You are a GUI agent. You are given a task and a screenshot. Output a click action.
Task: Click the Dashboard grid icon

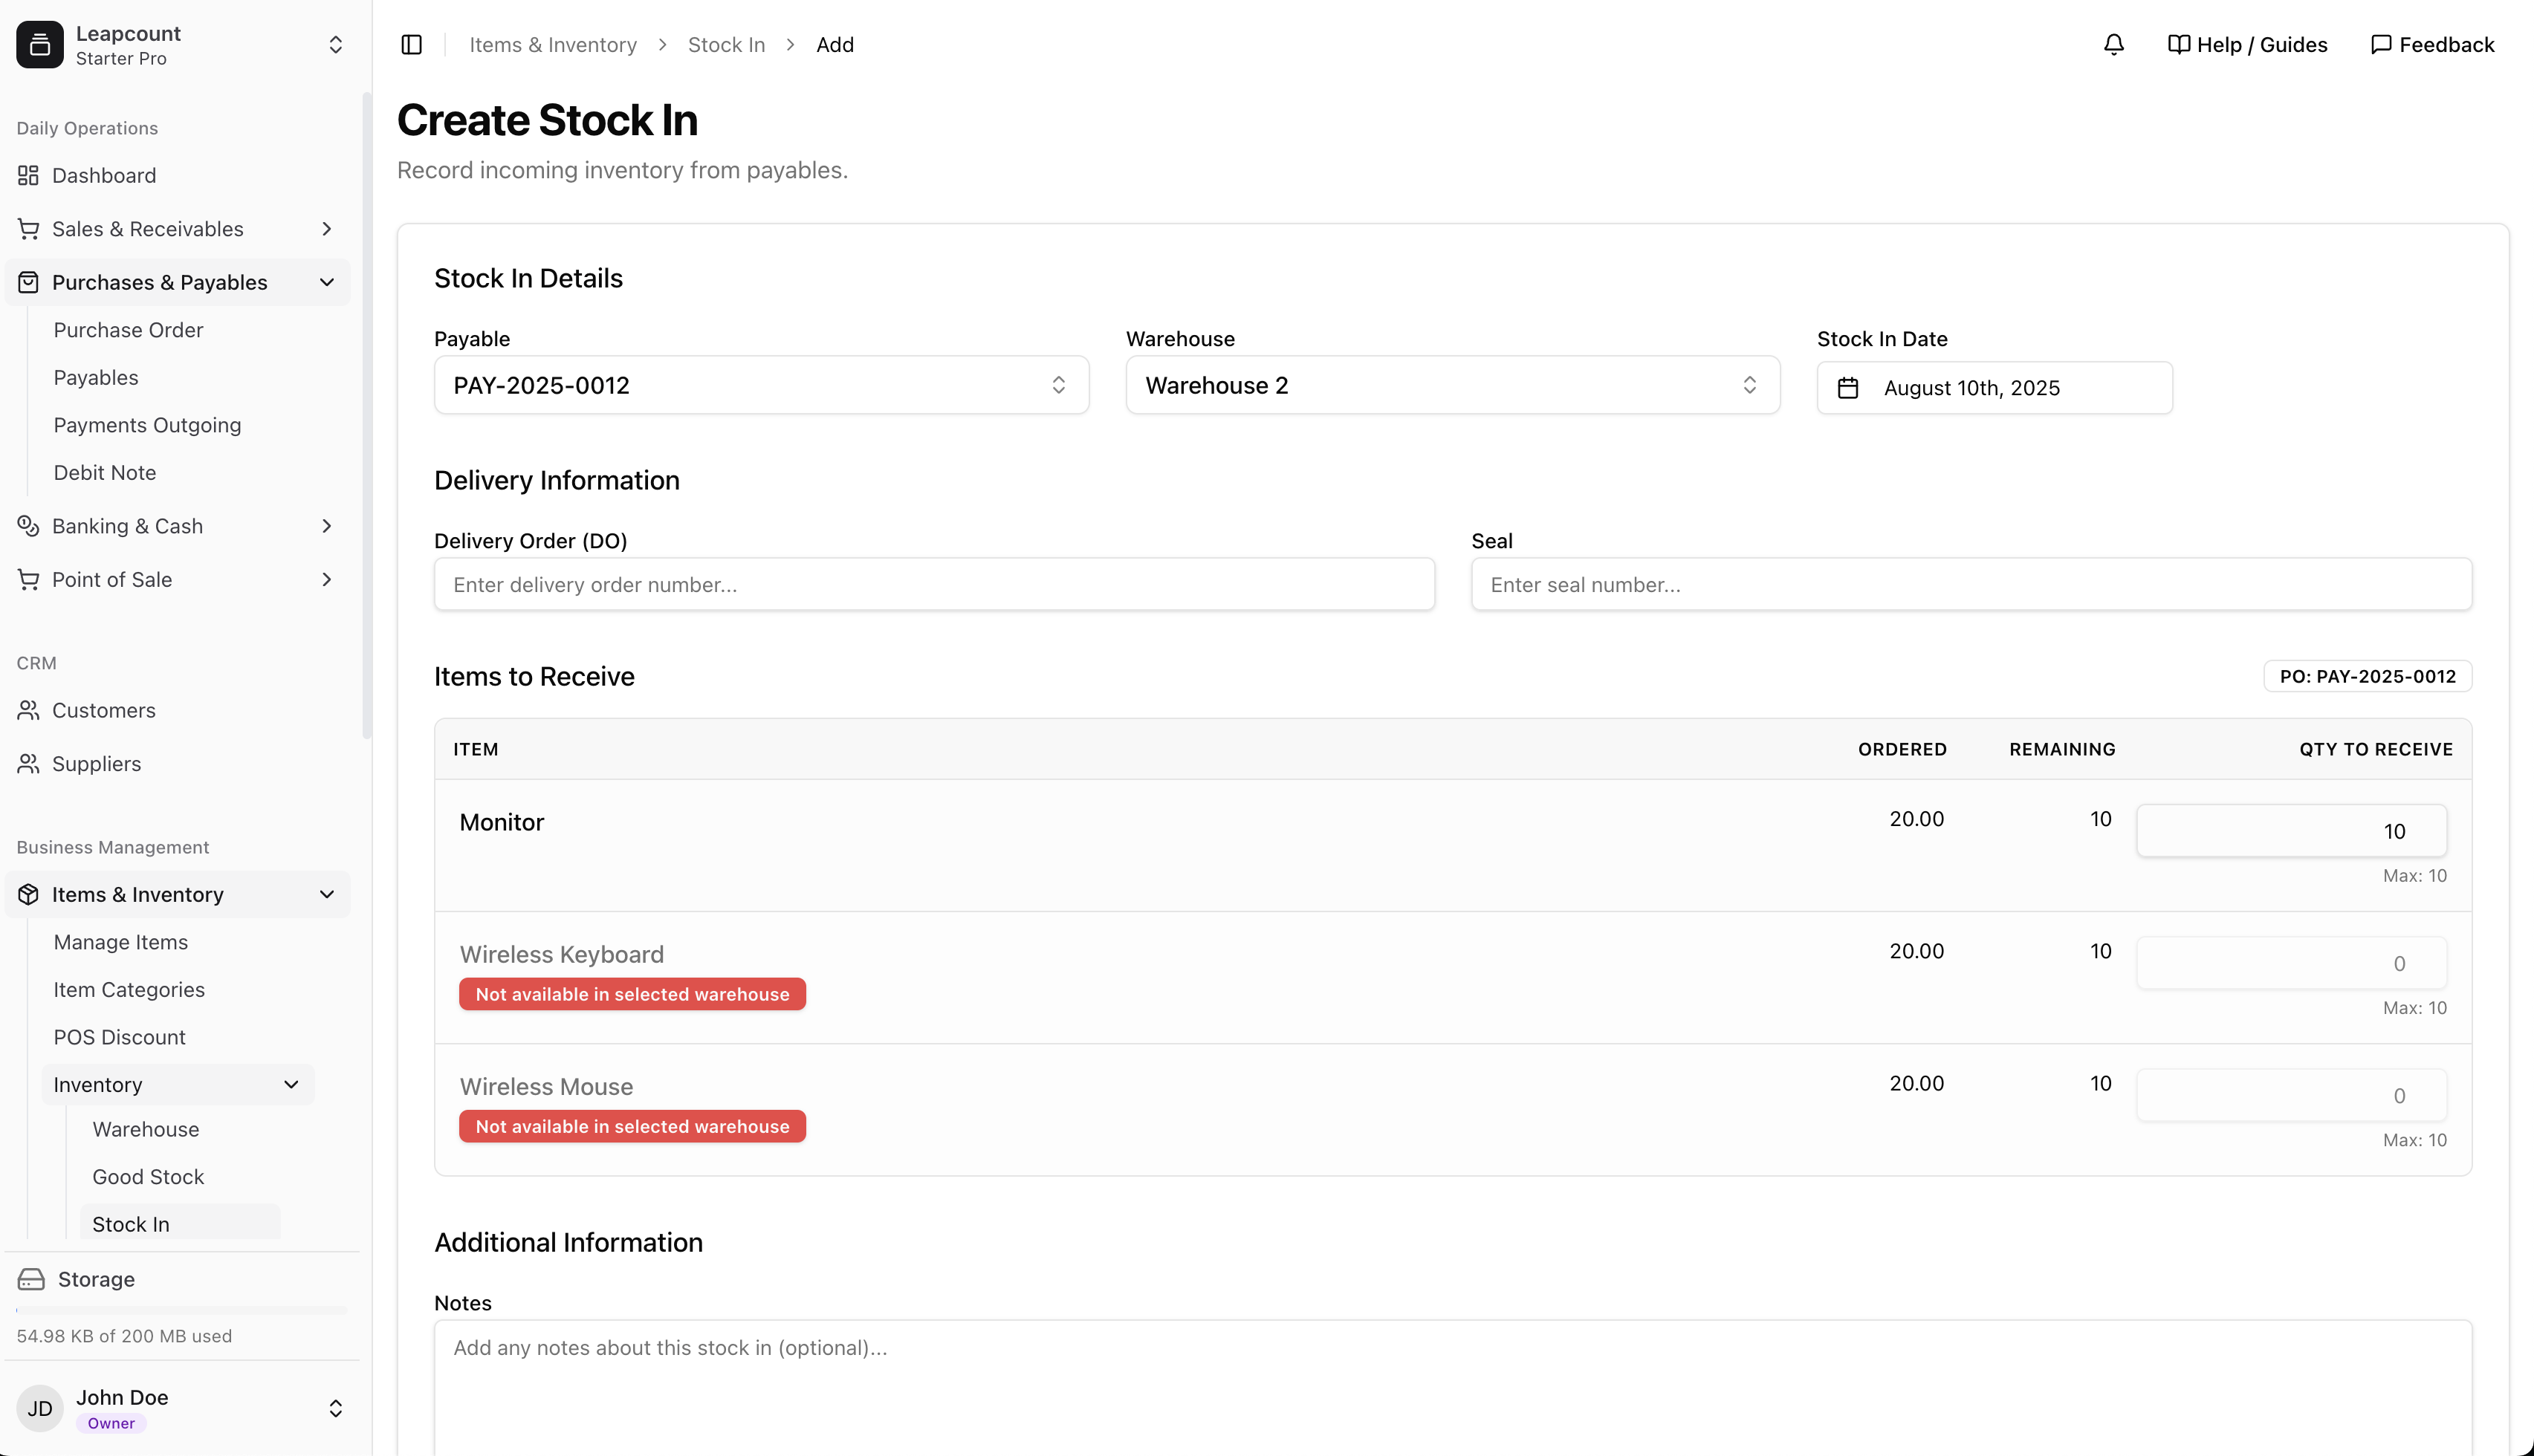(28, 176)
